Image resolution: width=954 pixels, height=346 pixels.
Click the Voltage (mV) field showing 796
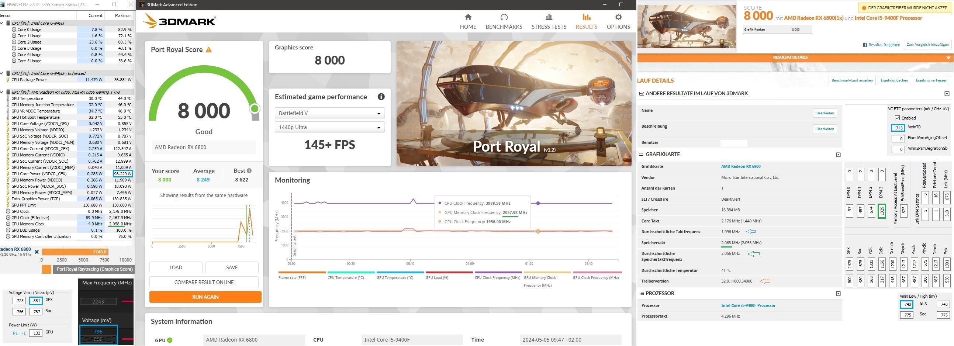tap(98, 332)
